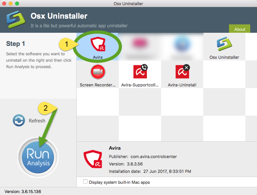Click the Version: 3.6.15.136 status text
This screenshot has width=257, height=195.
pyautogui.click(x=23, y=191)
